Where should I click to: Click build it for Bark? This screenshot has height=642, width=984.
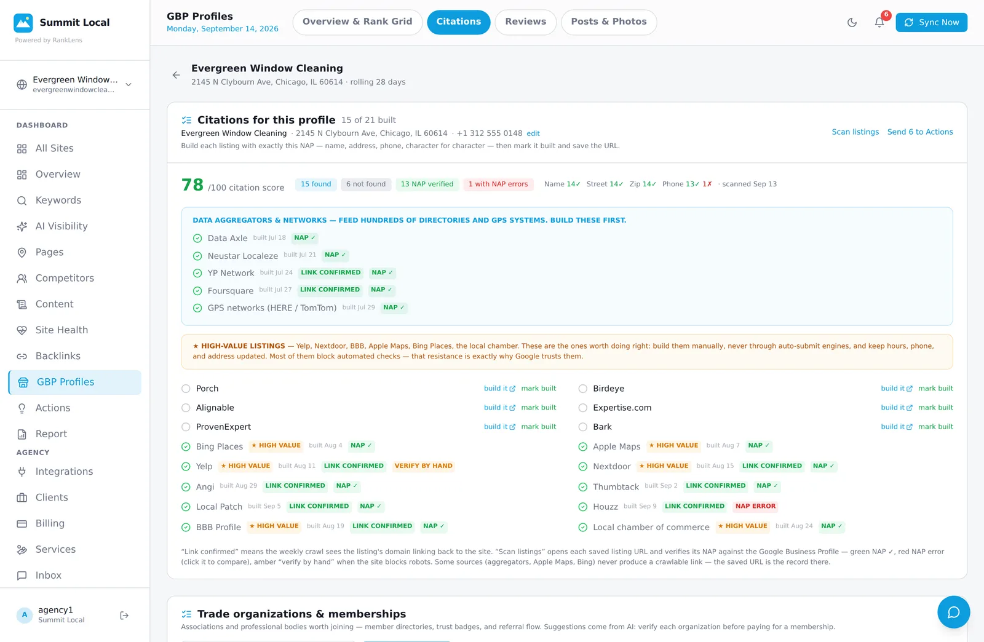tap(897, 427)
